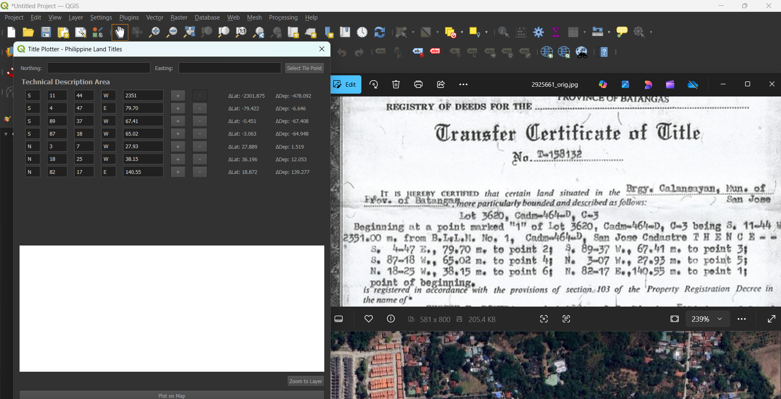Viewport: 781px width, 399px height.
Task: Open the Processing Toolbox gear icon
Action: 539,32
